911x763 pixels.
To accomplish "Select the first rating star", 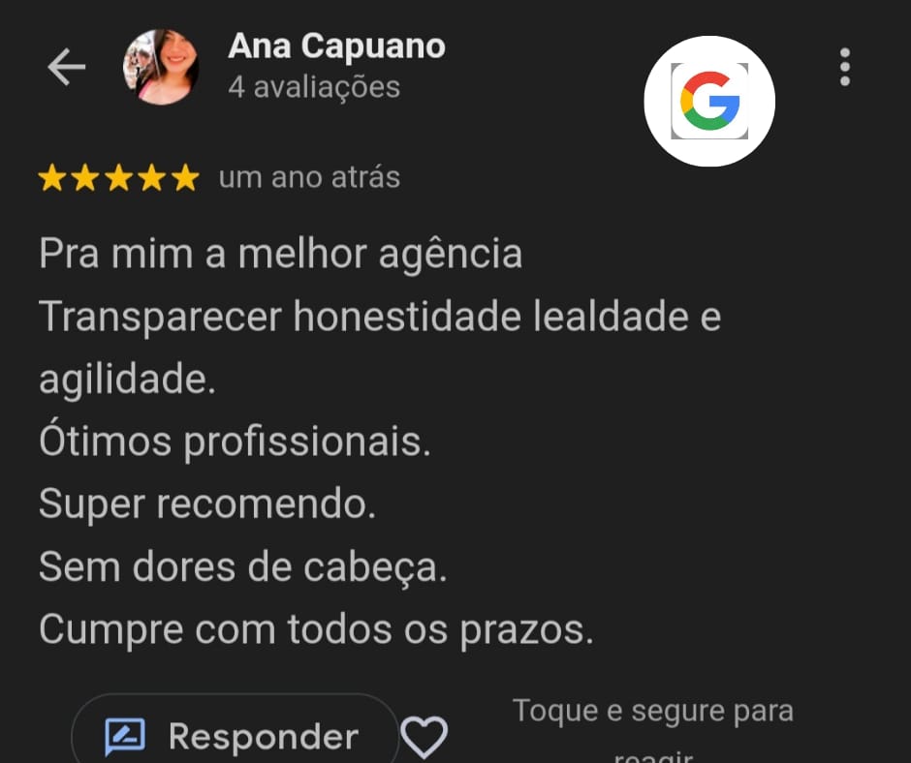I will click(52, 177).
